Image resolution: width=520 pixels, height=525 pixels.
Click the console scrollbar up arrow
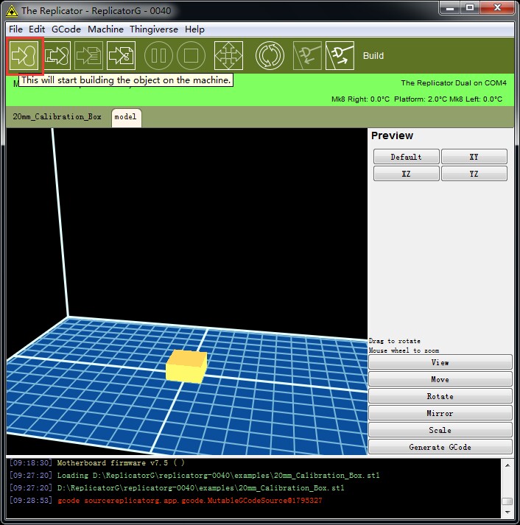coord(507,465)
